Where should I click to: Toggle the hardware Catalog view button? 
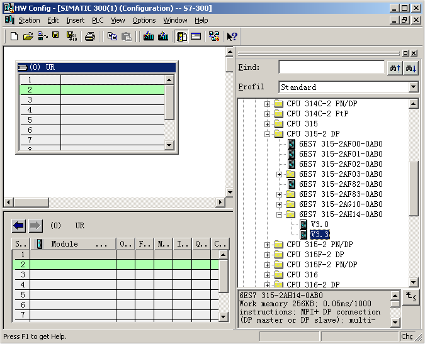[181, 36]
